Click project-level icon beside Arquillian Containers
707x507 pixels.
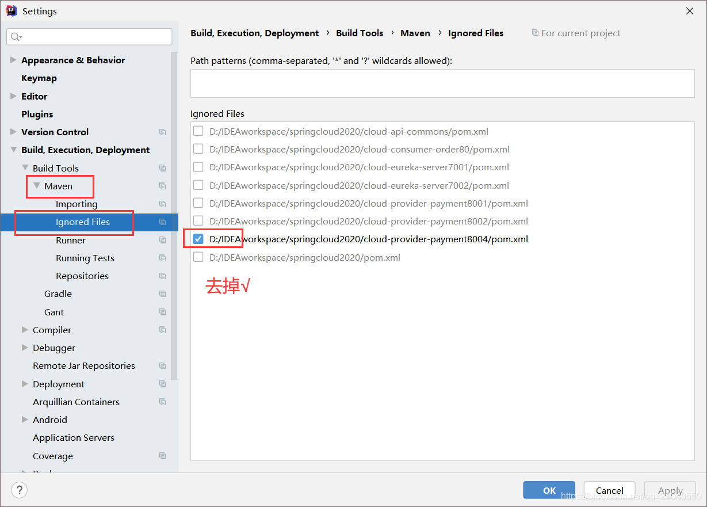(162, 402)
